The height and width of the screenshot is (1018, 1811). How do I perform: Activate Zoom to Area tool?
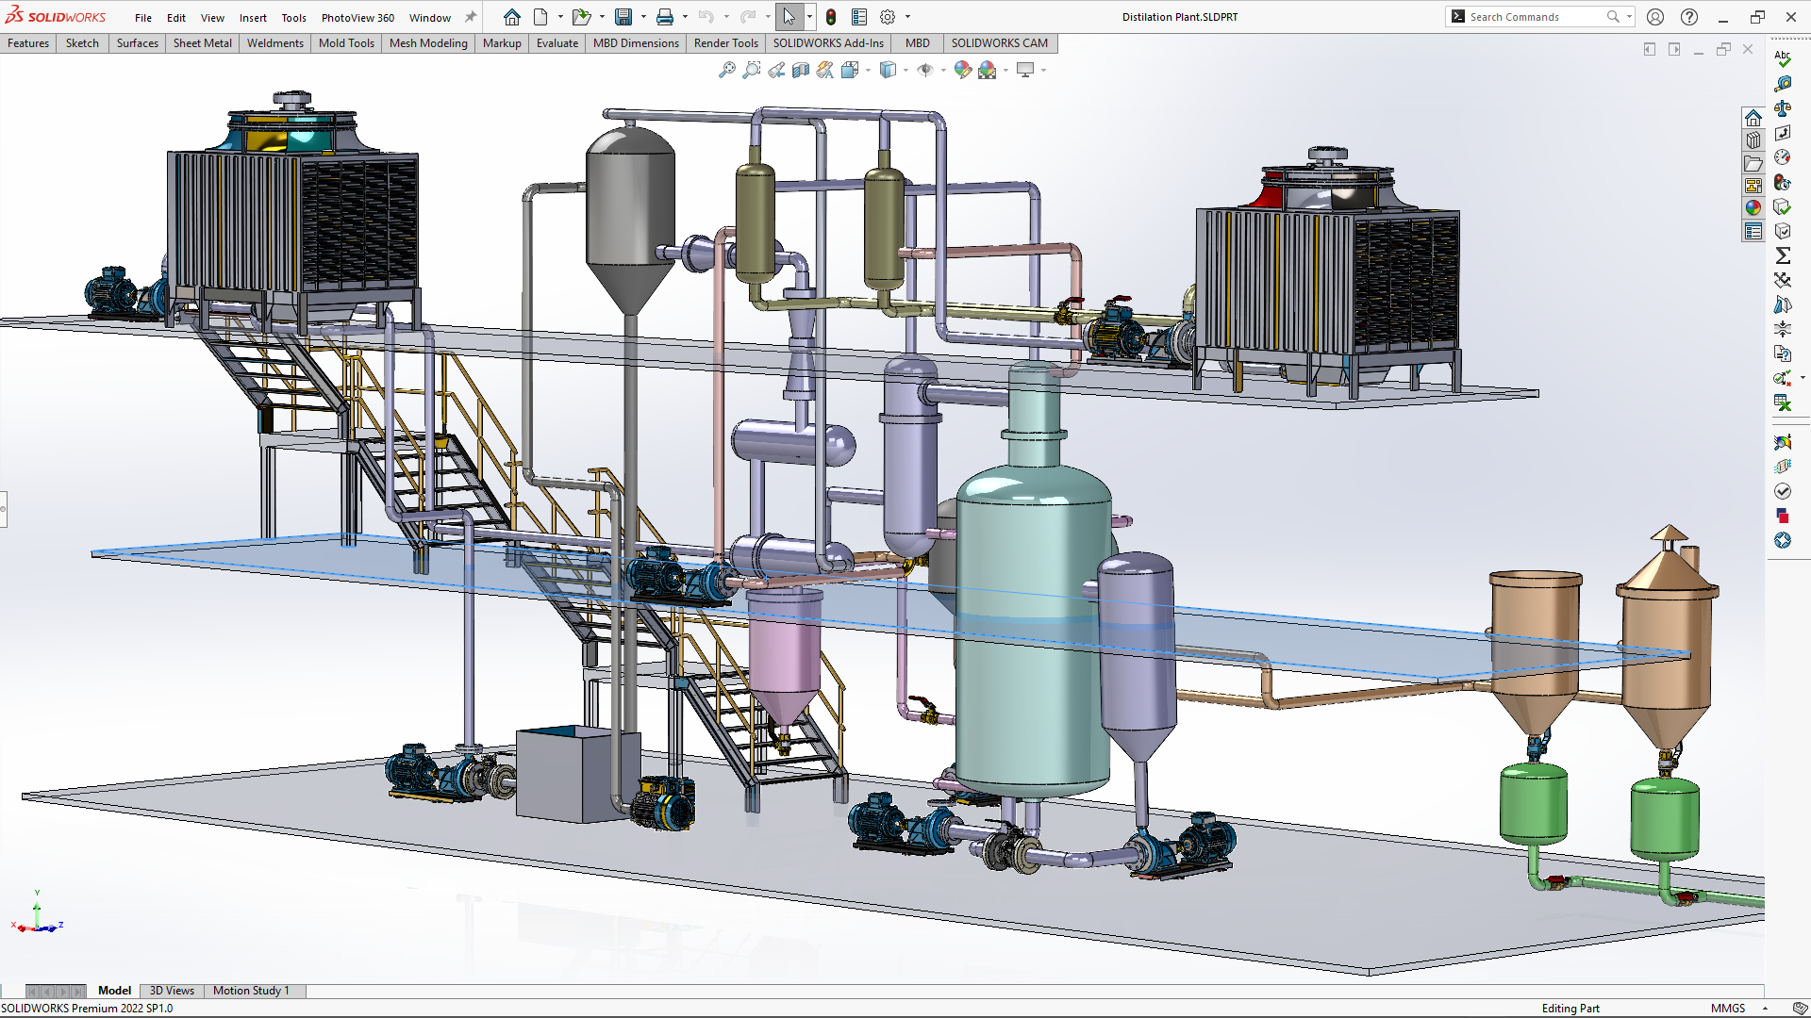coord(751,70)
